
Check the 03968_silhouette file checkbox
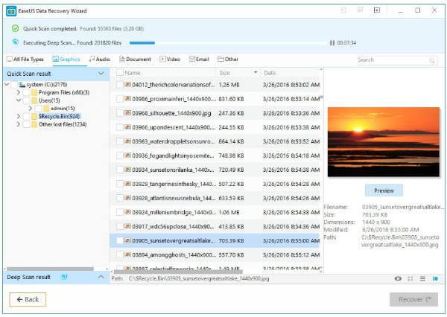point(120,113)
